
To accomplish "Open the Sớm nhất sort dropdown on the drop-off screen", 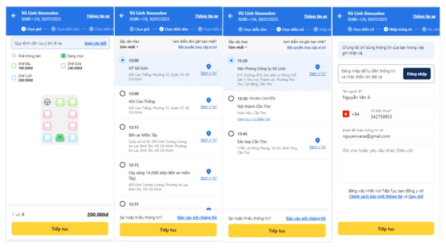I will tap(237, 47).
